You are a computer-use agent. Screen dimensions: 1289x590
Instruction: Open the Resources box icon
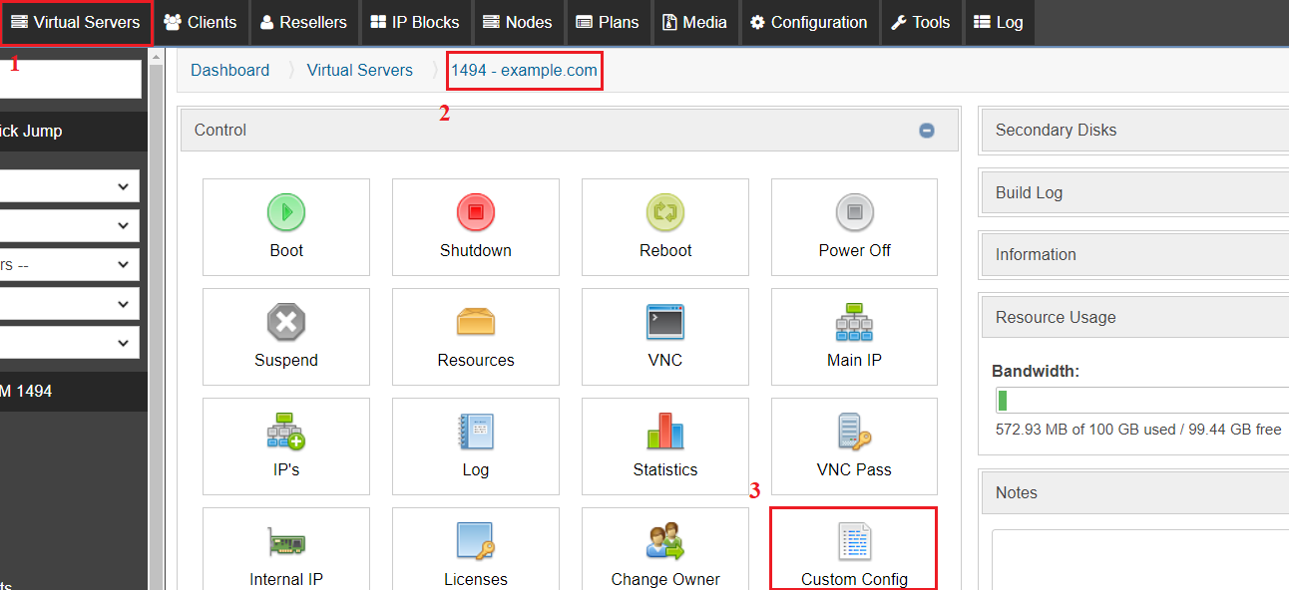tap(476, 323)
